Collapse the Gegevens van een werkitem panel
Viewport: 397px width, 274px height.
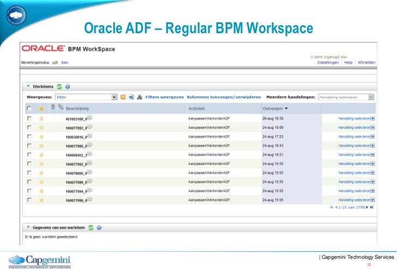coord(28,227)
